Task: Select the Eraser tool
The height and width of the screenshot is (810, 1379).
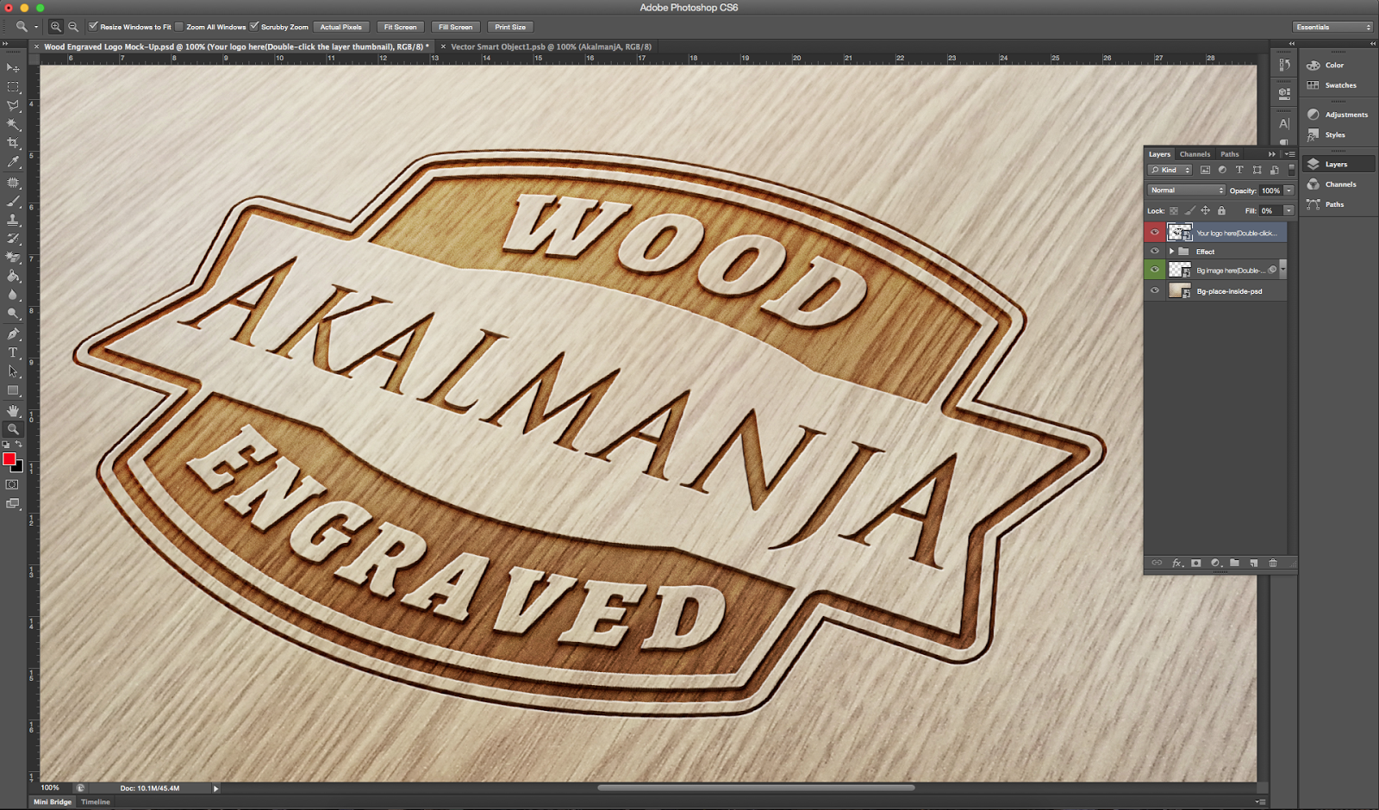Action: click(13, 257)
